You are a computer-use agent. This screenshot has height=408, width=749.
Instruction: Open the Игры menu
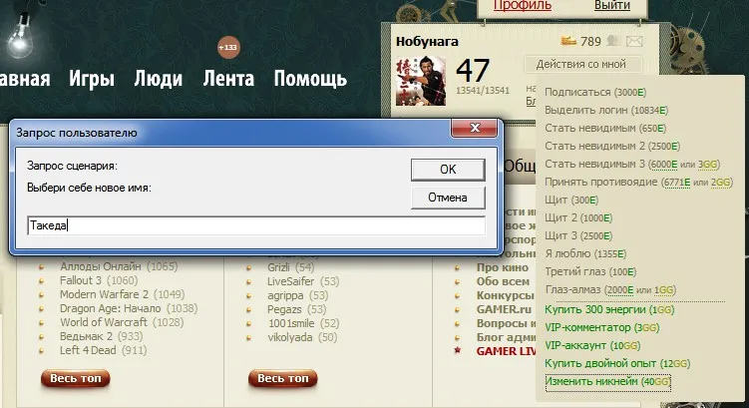click(91, 79)
